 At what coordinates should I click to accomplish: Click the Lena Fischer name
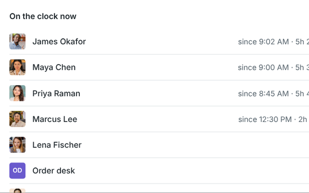(57, 145)
